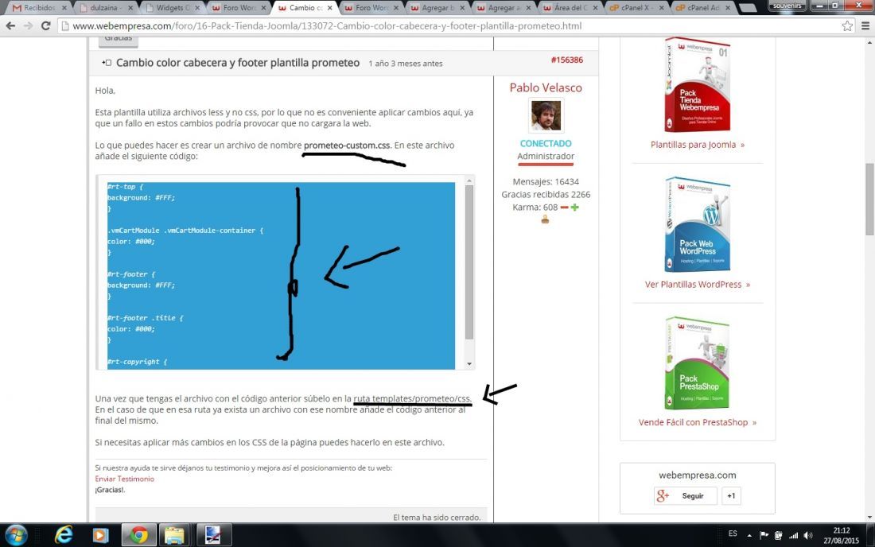Increase karma with the green plus icon
The width and height of the screenshot is (875, 547).
pos(575,208)
